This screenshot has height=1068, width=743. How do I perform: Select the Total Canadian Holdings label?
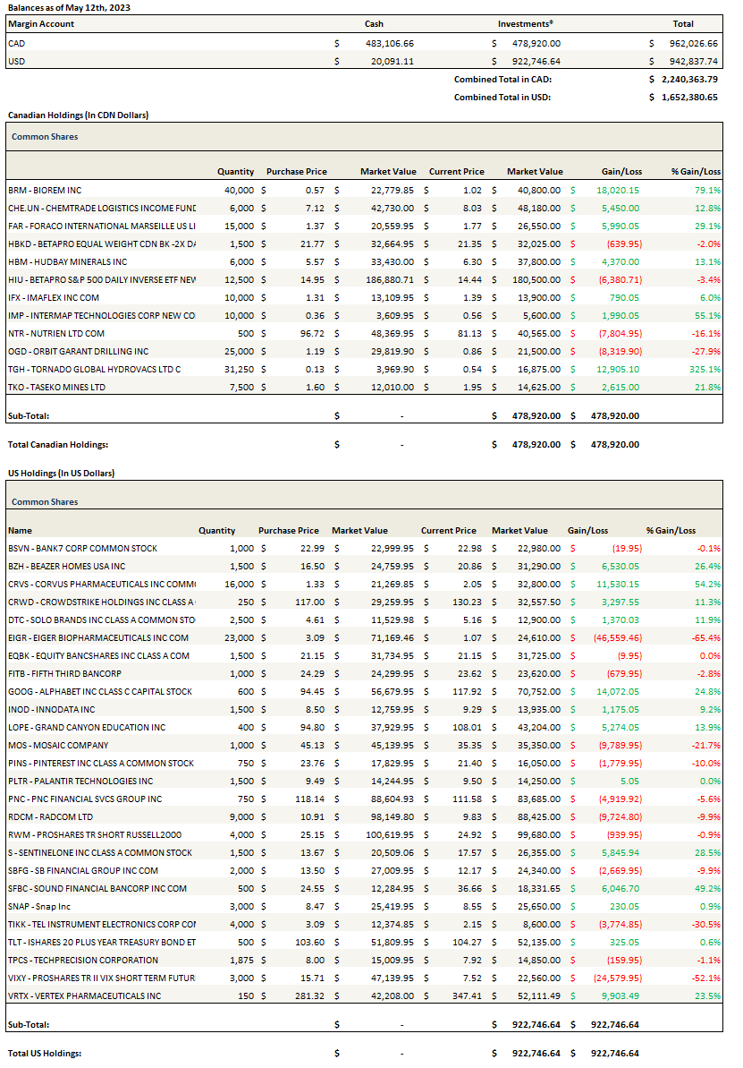(x=58, y=444)
